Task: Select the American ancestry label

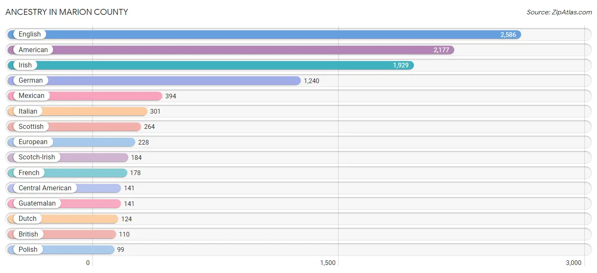Action: tap(33, 50)
